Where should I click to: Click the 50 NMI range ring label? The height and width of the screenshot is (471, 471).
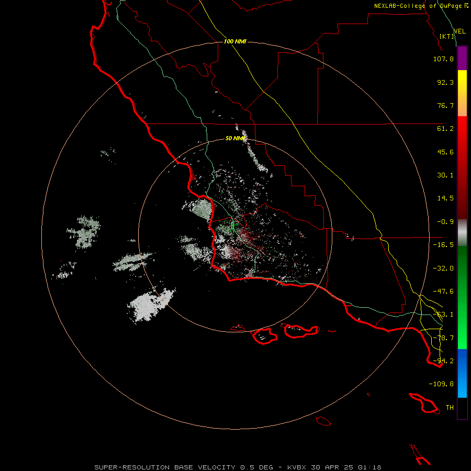pyautogui.click(x=235, y=138)
